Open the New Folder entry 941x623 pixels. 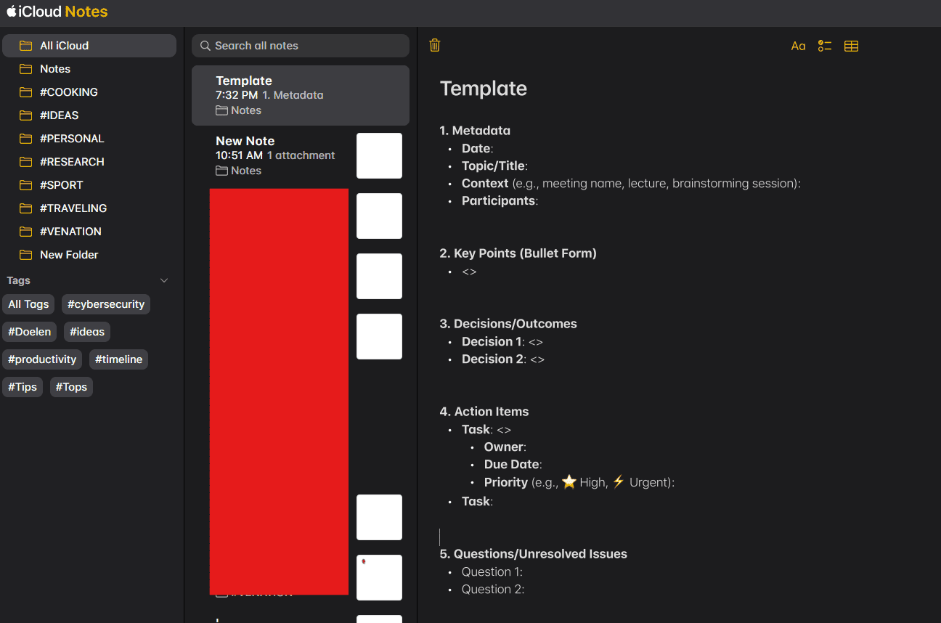tap(89, 255)
